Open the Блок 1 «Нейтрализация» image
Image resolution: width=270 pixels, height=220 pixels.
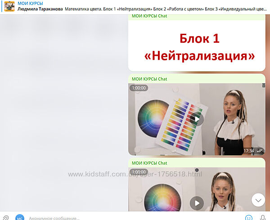coord(198,47)
